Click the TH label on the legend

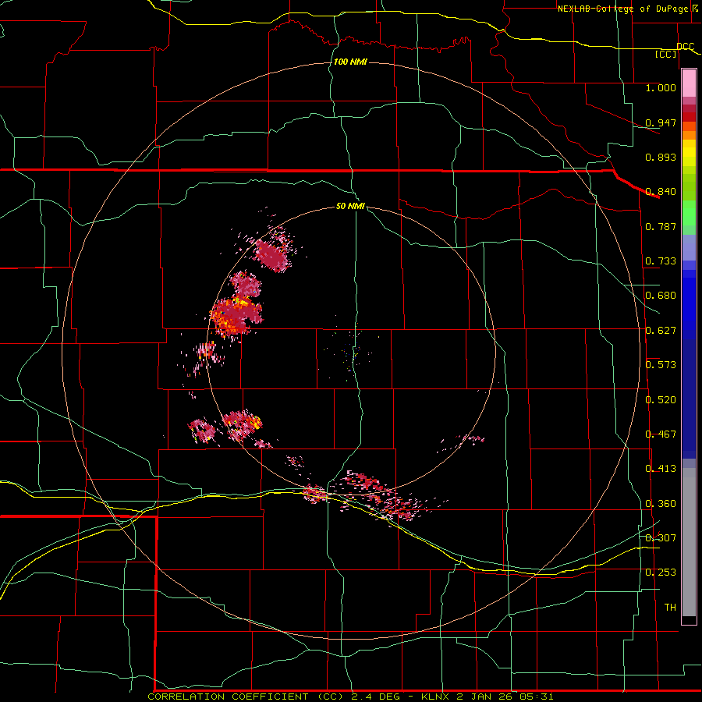(670, 608)
